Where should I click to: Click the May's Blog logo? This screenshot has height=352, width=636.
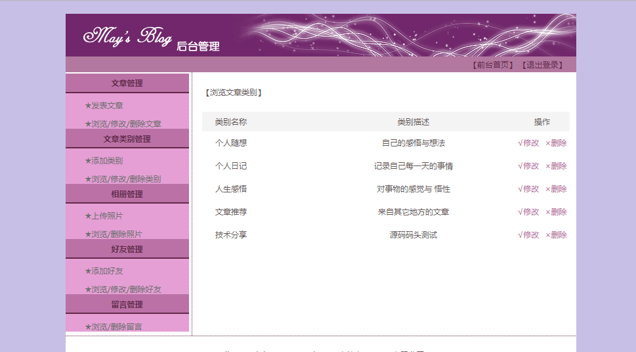(x=128, y=36)
